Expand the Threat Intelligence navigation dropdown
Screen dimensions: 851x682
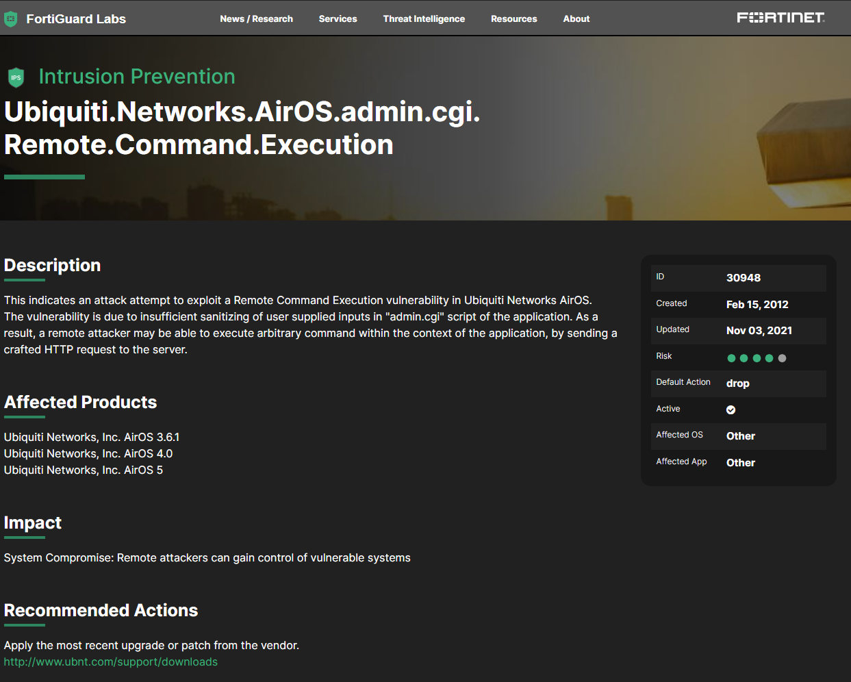(424, 18)
